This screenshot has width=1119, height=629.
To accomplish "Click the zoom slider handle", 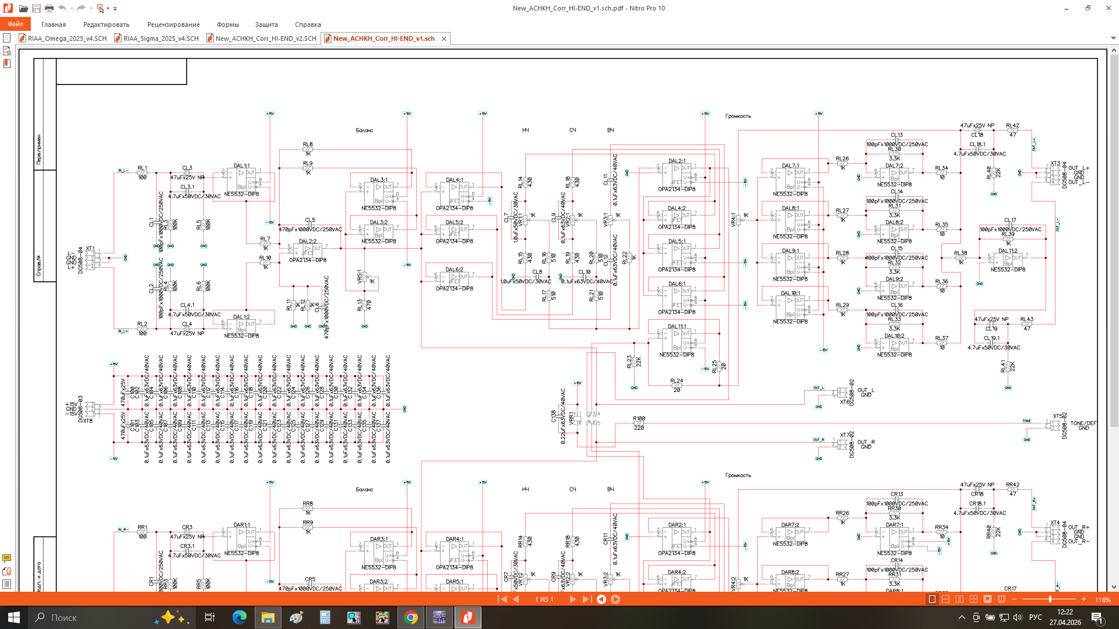I will click(1050, 599).
